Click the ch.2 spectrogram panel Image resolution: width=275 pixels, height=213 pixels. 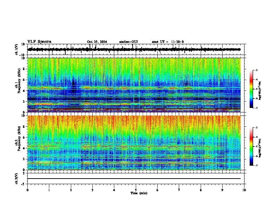(134, 143)
